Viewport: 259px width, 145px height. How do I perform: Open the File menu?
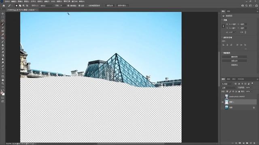click(x=7, y=1)
